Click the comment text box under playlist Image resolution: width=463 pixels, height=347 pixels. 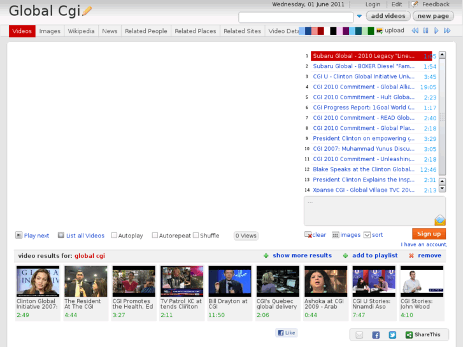[x=374, y=211]
